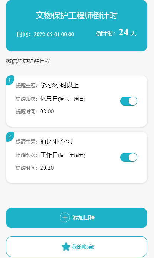
Task: Open 我的收藏 favorites button
Action: (x=77, y=247)
